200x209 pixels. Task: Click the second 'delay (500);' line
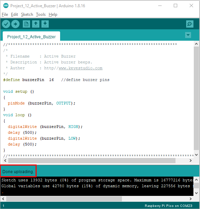(22, 144)
